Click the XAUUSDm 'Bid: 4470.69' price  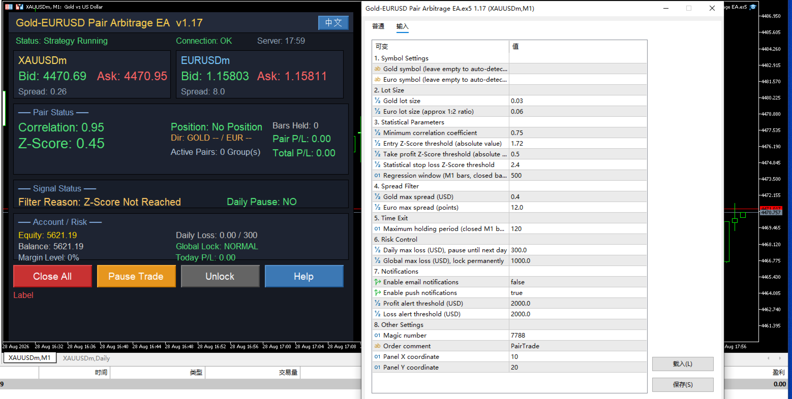tap(52, 76)
